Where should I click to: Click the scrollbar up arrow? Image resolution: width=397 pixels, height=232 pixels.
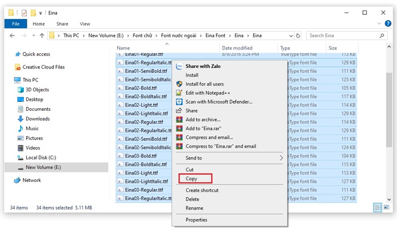[389, 47]
